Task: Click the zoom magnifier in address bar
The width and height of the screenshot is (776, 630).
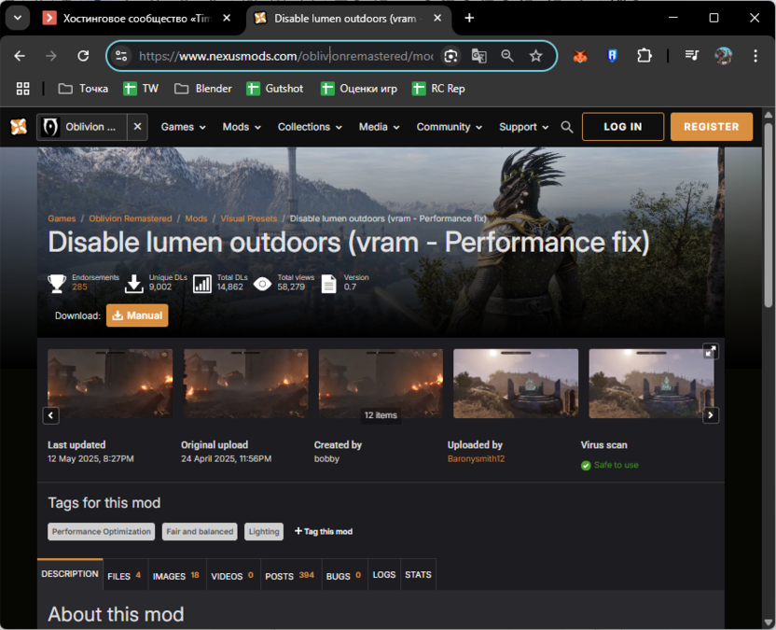Action: (507, 56)
